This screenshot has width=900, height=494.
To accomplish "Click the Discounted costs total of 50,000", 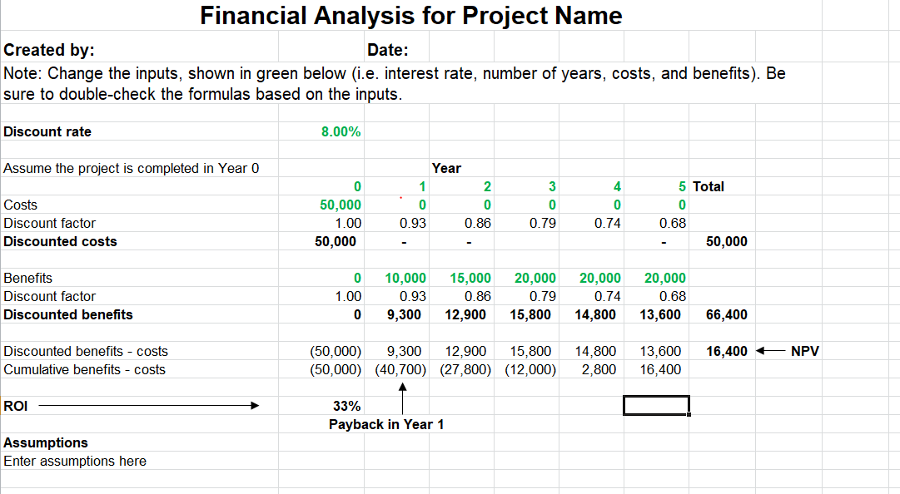I will [724, 241].
